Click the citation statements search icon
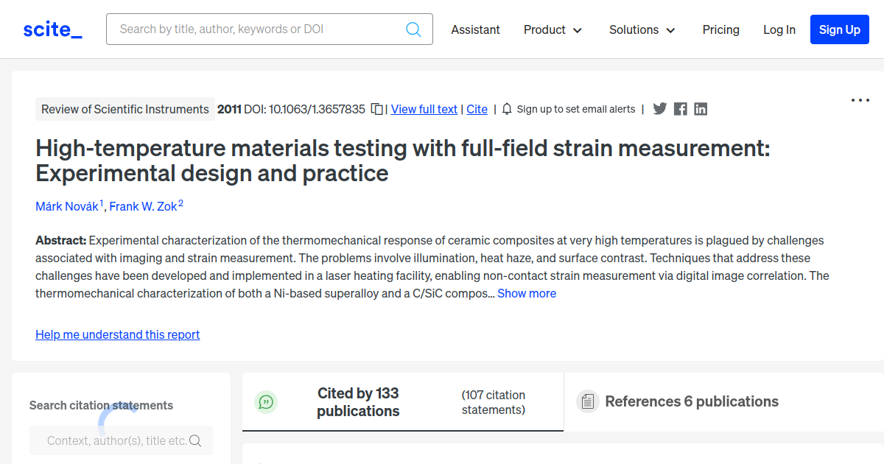 (195, 440)
